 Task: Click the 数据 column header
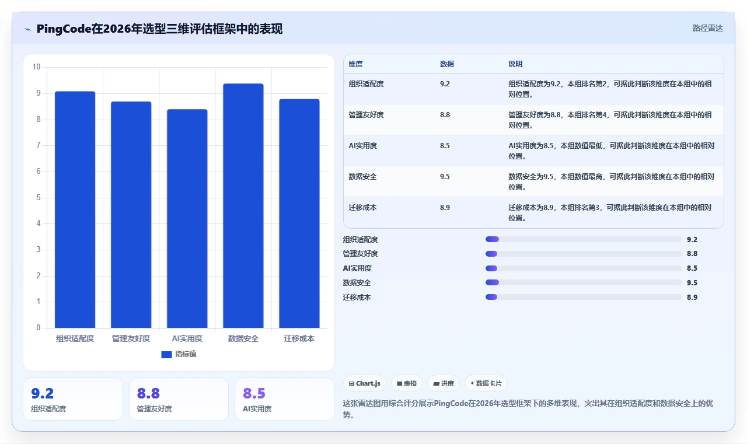point(447,64)
